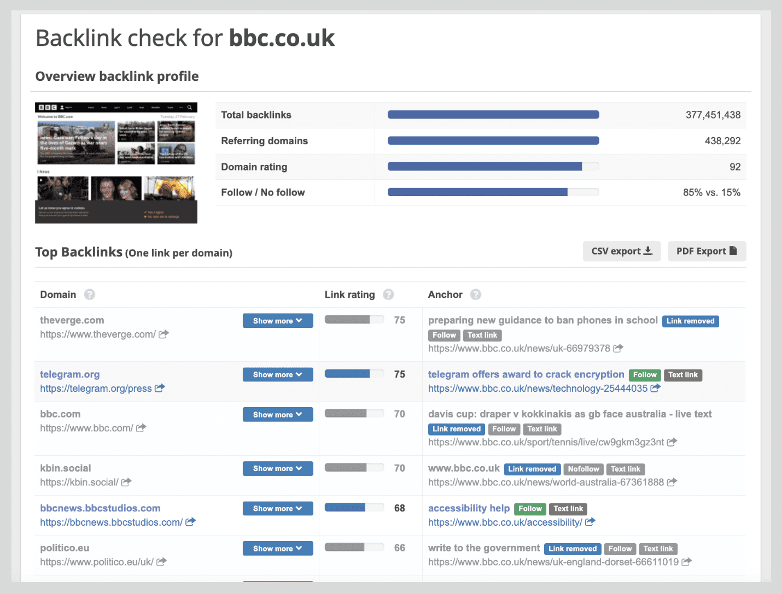Expand Show more for kbin.social row
The width and height of the screenshot is (782, 594).
(278, 468)
